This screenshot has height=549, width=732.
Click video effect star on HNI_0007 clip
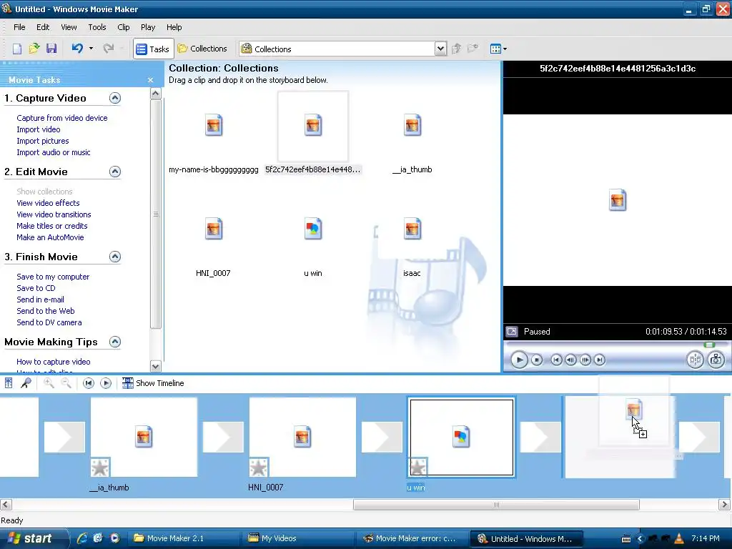pos(259,468)
